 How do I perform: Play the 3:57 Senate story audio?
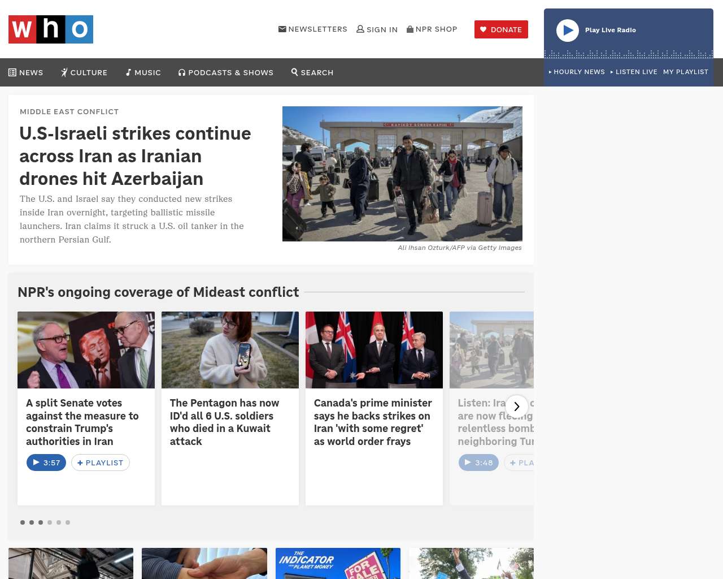tap(46, 463)
